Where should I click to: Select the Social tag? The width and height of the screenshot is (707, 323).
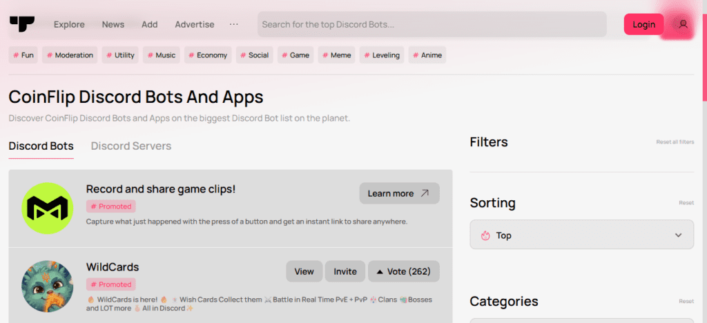[x=255, y=55]
